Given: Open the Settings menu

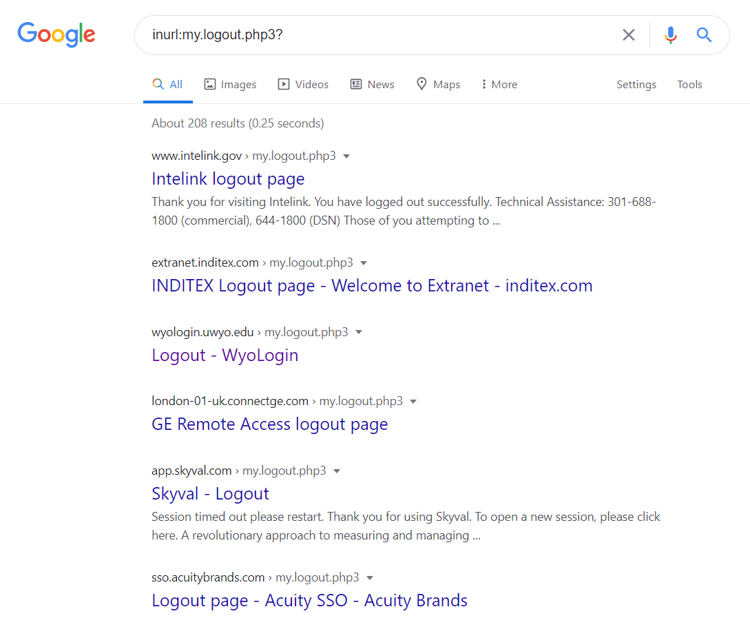Looking at the screenshot, I should 636,84.
